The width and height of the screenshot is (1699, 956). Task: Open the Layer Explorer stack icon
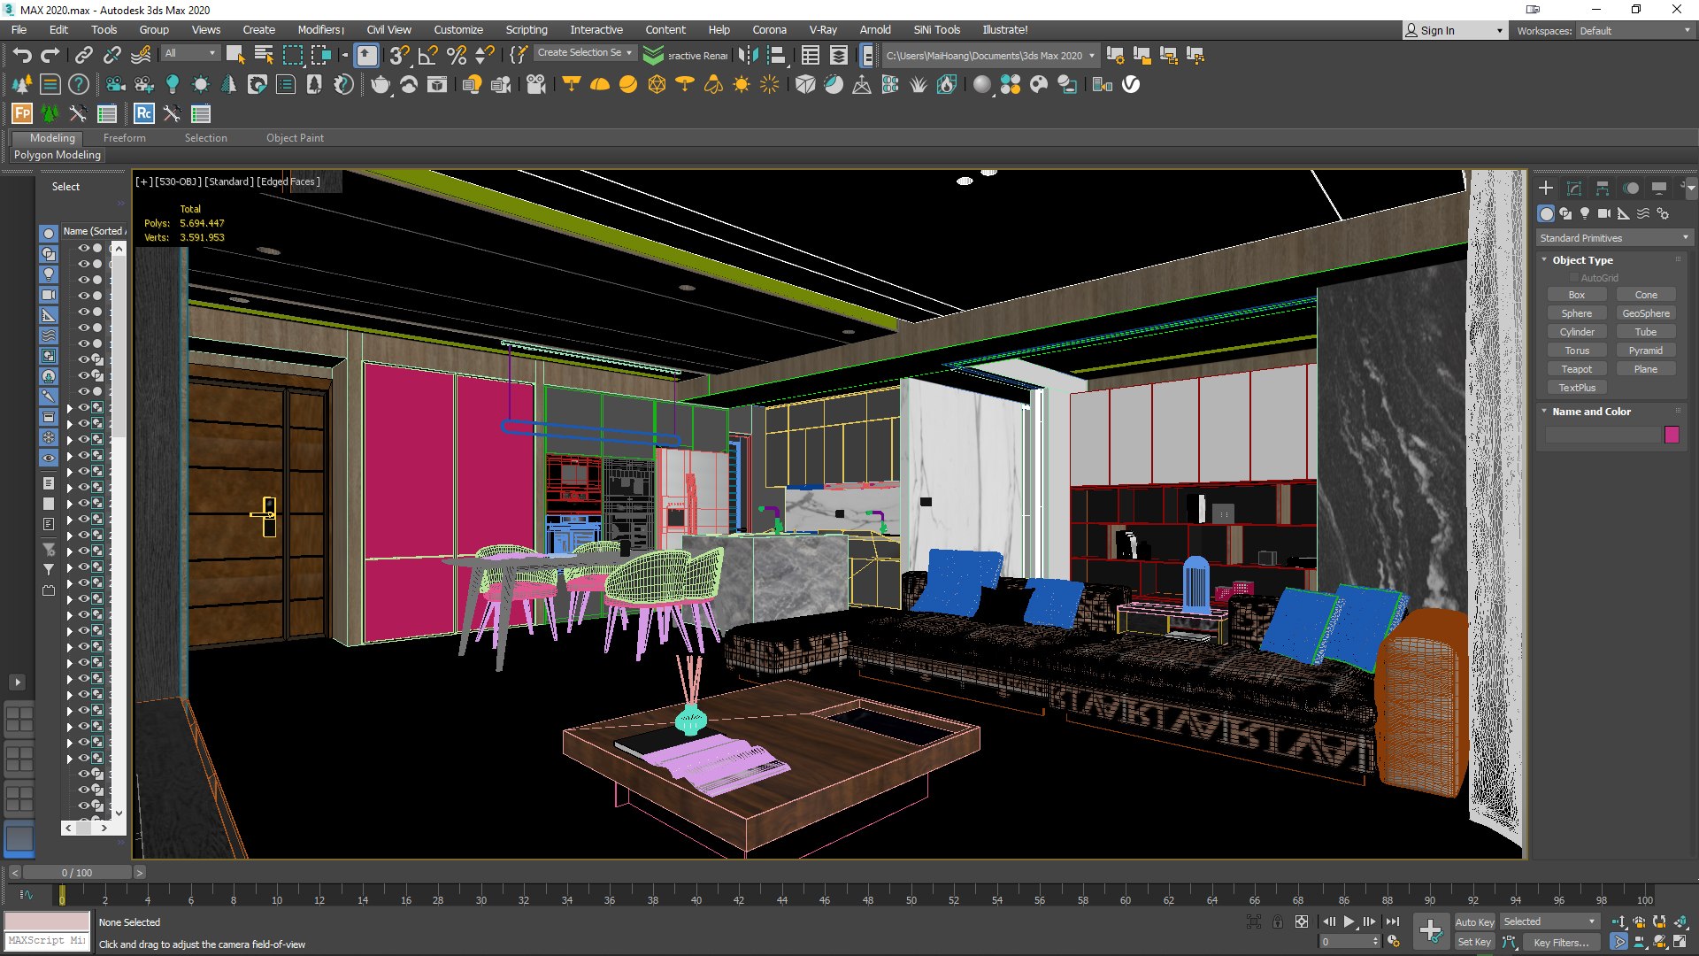[838, 55]
